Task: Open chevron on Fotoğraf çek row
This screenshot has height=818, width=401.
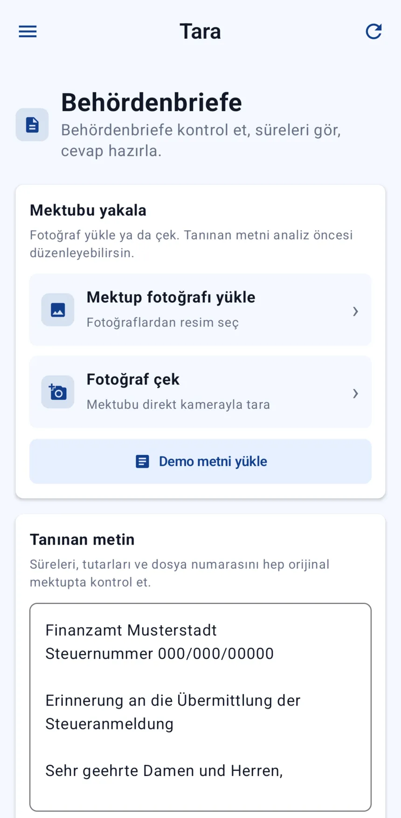Action: [x=355, y=393]
